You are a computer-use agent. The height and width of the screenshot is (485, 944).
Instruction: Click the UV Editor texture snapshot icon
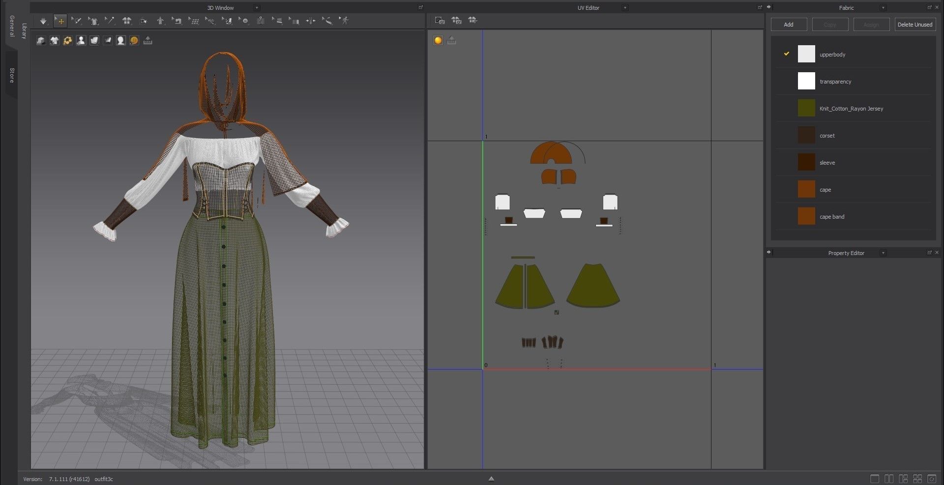pyautogui.click(x=440, y=20)
